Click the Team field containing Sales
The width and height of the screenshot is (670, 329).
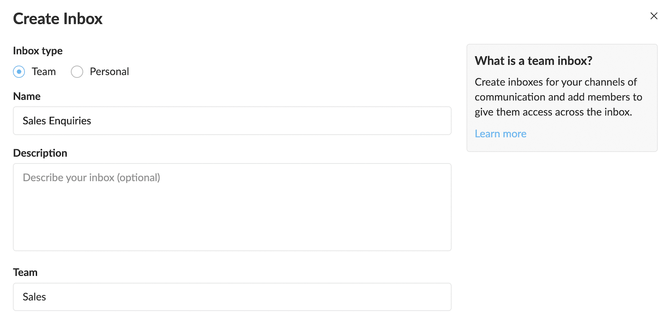coord(232,297)
